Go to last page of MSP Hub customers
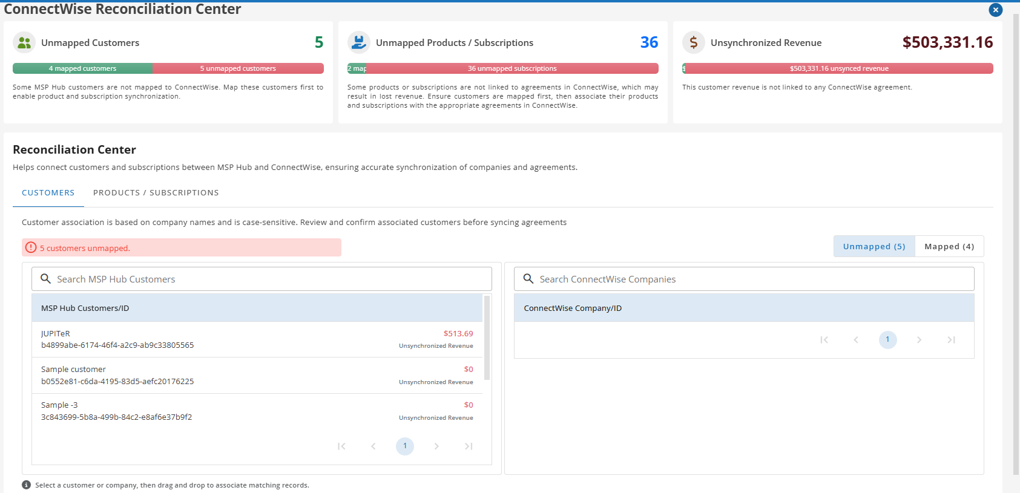Screen dimensions: 1020x493 tap(469, 446)
